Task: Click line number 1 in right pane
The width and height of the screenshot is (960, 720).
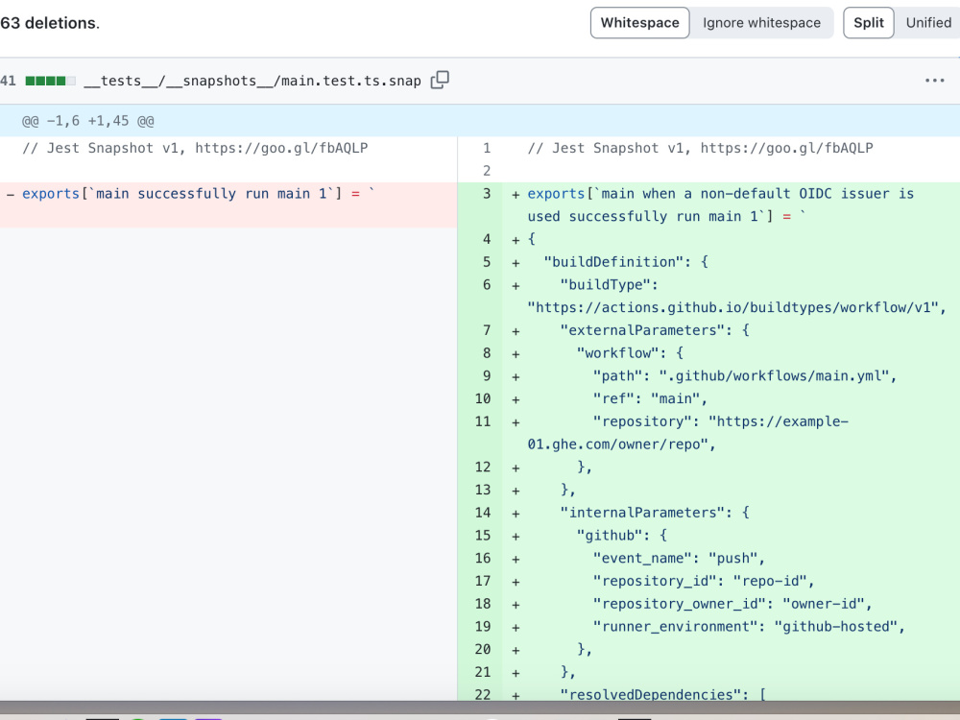Action: coord(486,148)
